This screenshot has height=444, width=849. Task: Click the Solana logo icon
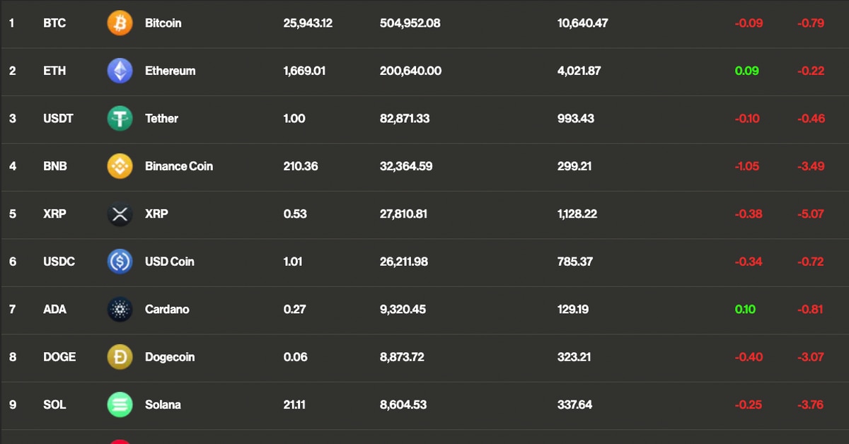point(120,404)
